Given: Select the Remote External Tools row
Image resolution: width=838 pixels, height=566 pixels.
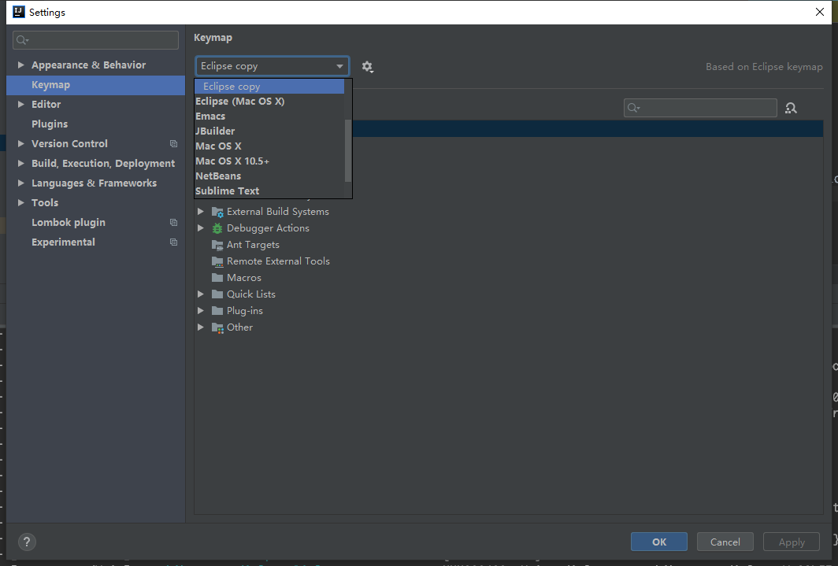Looking at the screenshot, I should coord(508,261).
